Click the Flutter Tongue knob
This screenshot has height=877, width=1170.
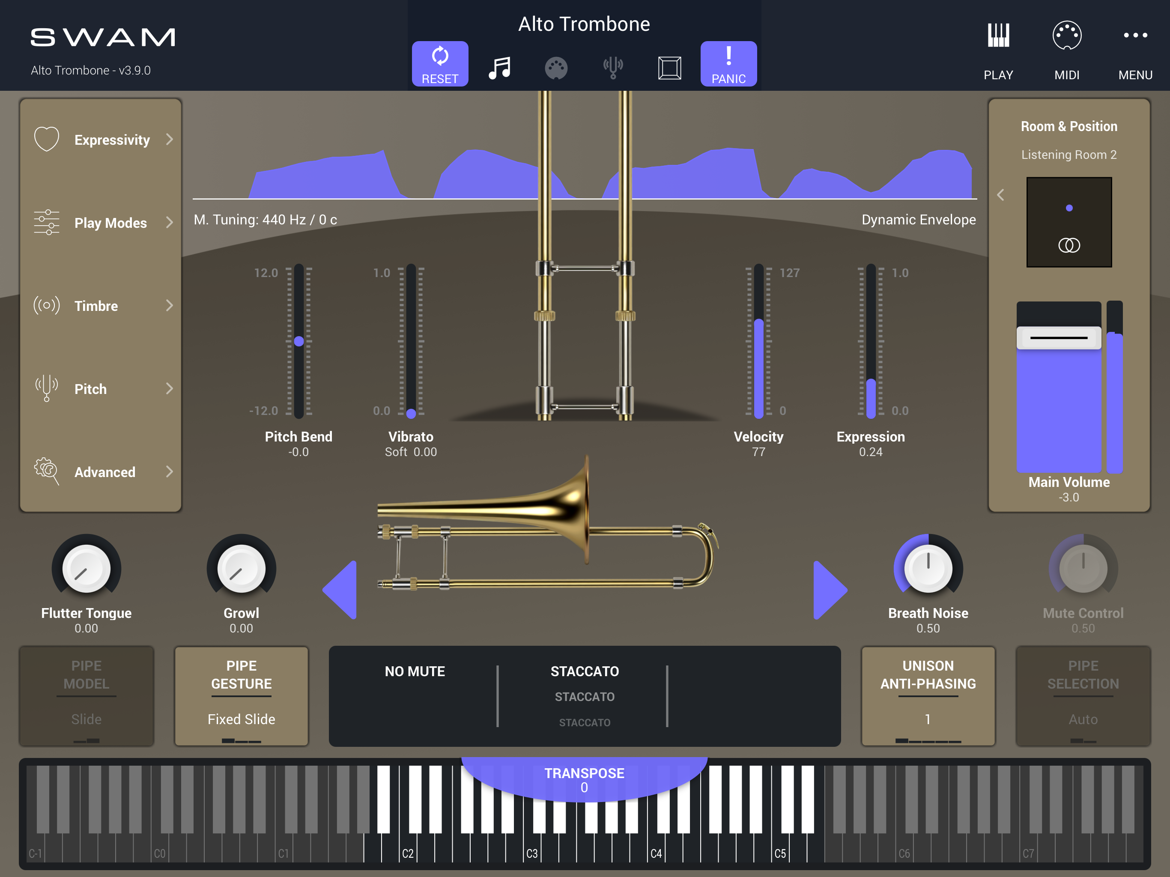click(x=86, y=569)
